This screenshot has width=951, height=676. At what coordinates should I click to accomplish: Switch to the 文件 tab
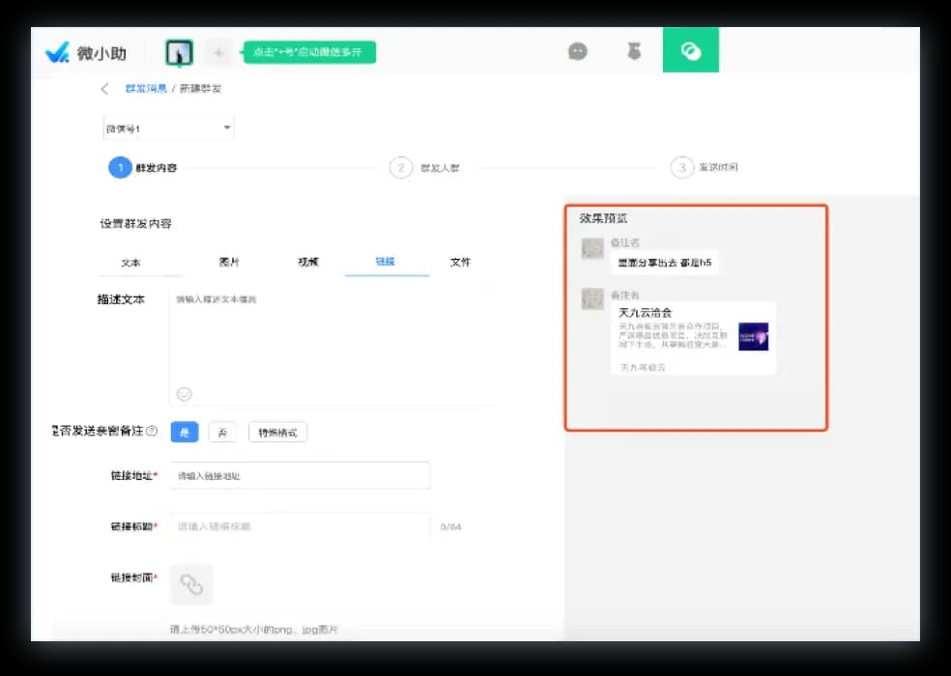(x=460, y=262)
